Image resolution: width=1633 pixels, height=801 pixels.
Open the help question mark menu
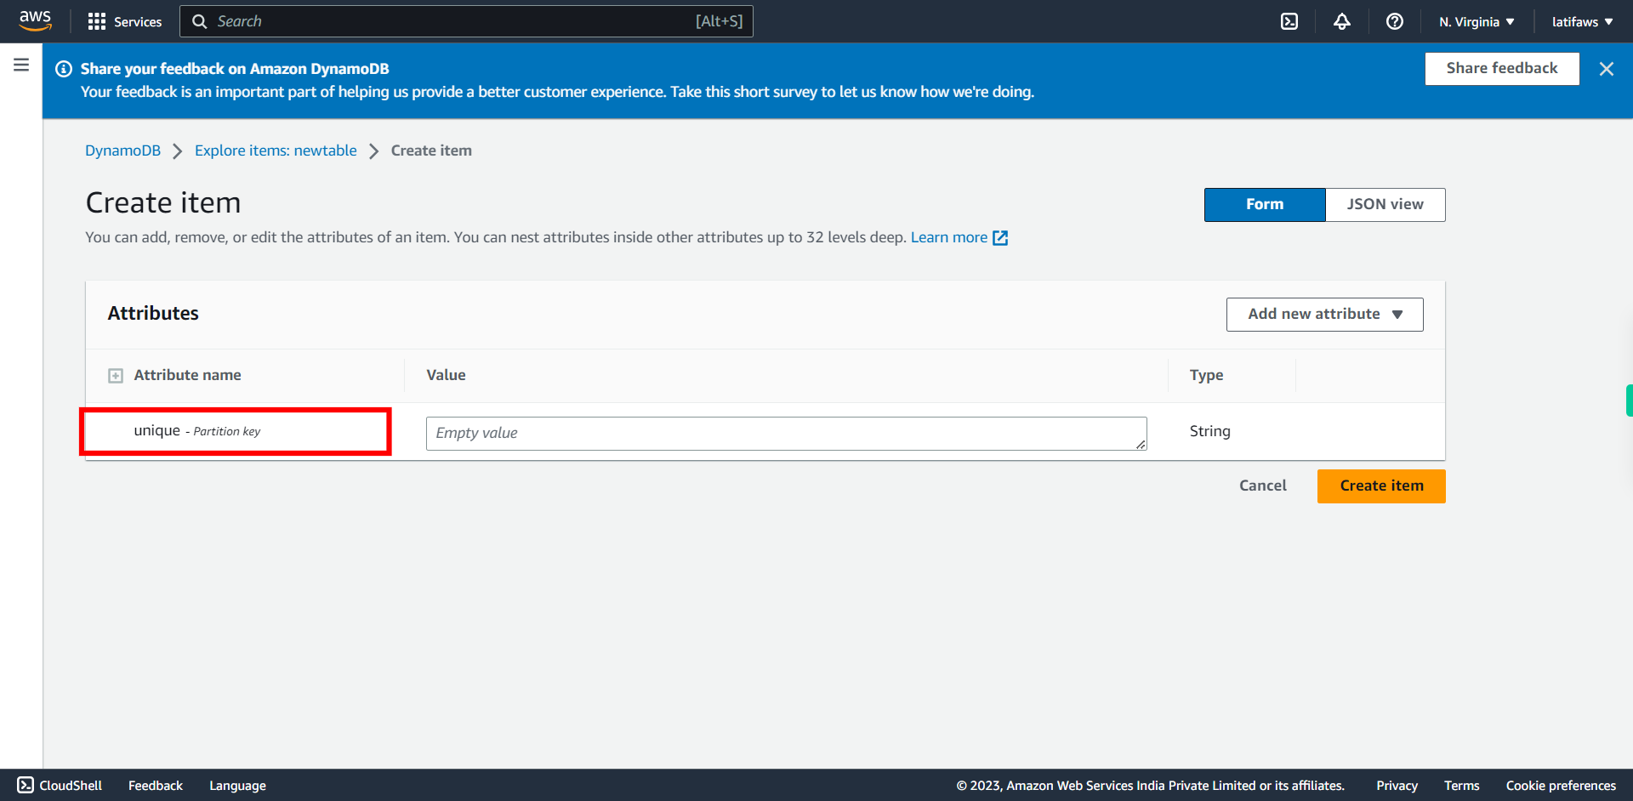[1395, 21]
